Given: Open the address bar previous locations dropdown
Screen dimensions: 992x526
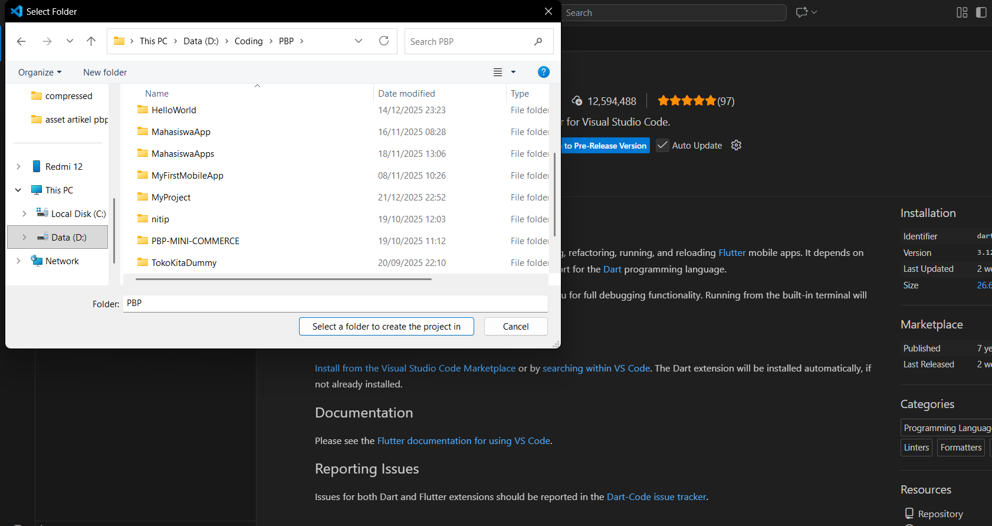Looking at the screenshot, I should pos(359,41).
